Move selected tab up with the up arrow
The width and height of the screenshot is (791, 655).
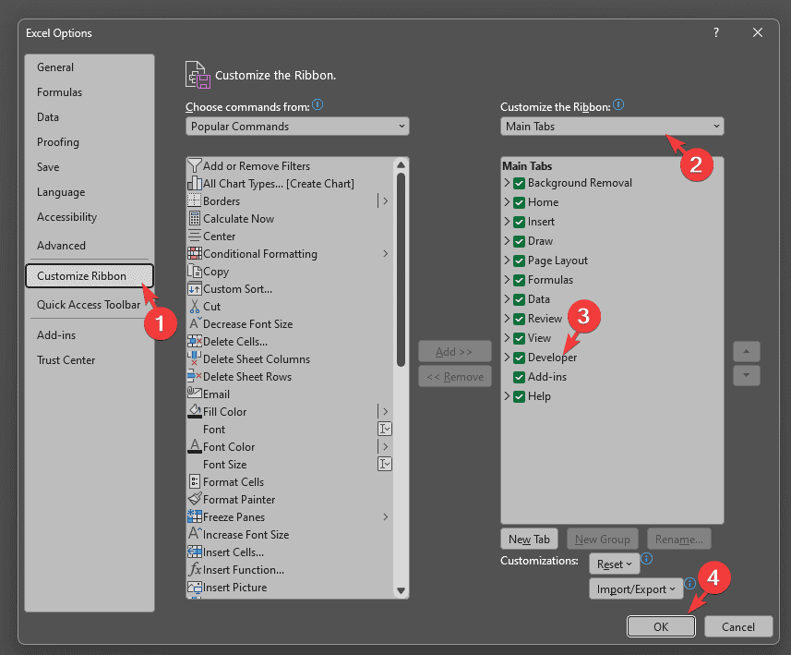coord(746,351)
